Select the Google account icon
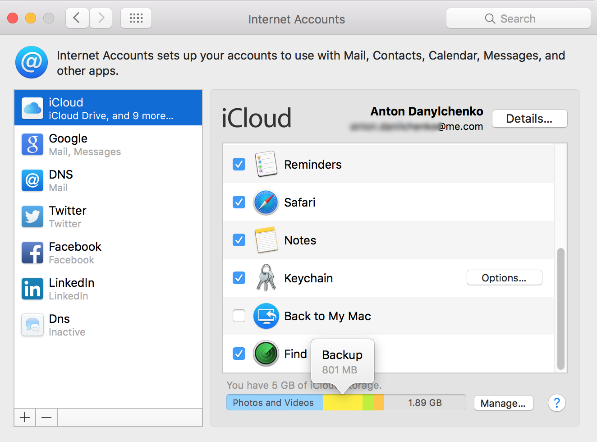 [x=32, y=144]
